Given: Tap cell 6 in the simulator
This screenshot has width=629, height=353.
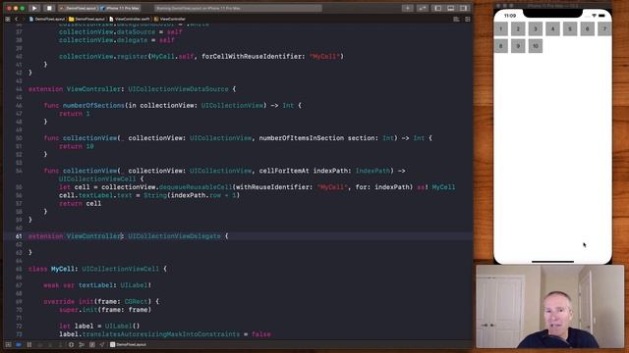Looking at the screenshot, I should (588, 28).
